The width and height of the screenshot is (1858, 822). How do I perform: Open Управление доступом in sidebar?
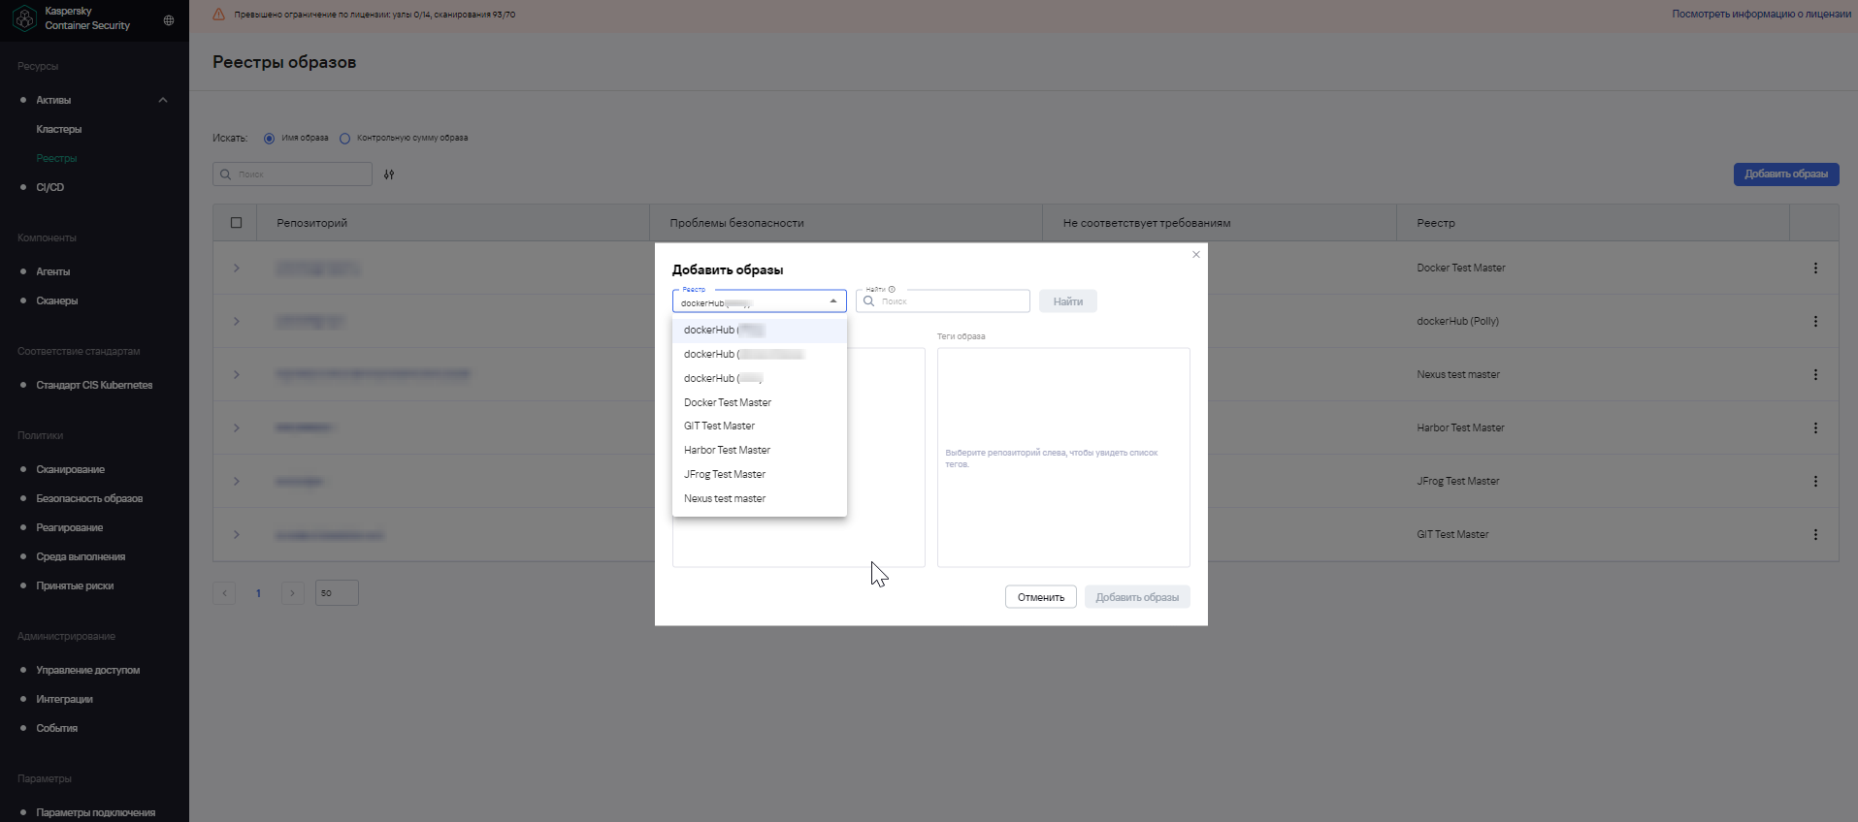88,670
